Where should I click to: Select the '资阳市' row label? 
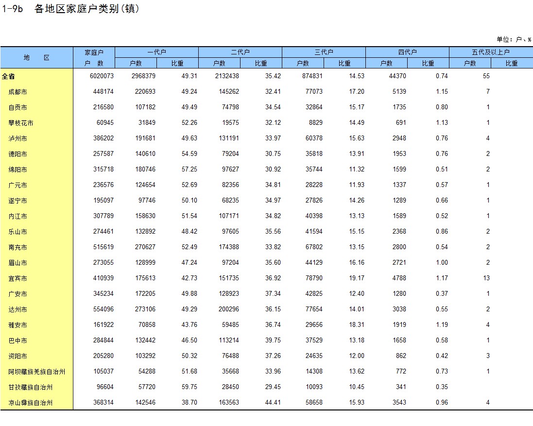(x=17, y=357)
